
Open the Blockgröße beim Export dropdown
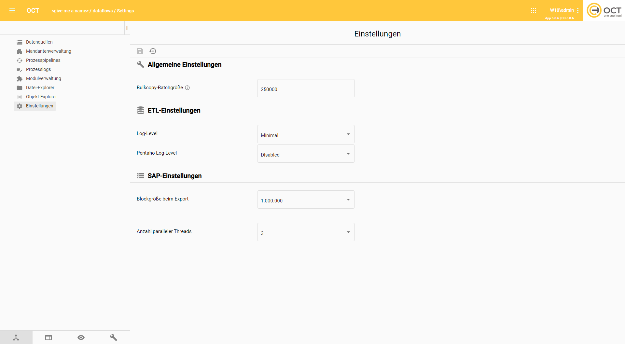pos(348,200)
